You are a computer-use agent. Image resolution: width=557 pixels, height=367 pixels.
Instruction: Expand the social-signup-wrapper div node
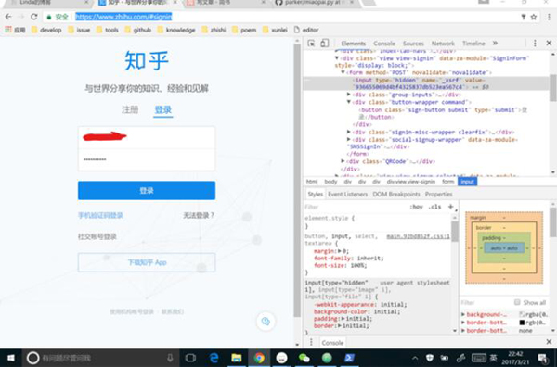point(349,139)
